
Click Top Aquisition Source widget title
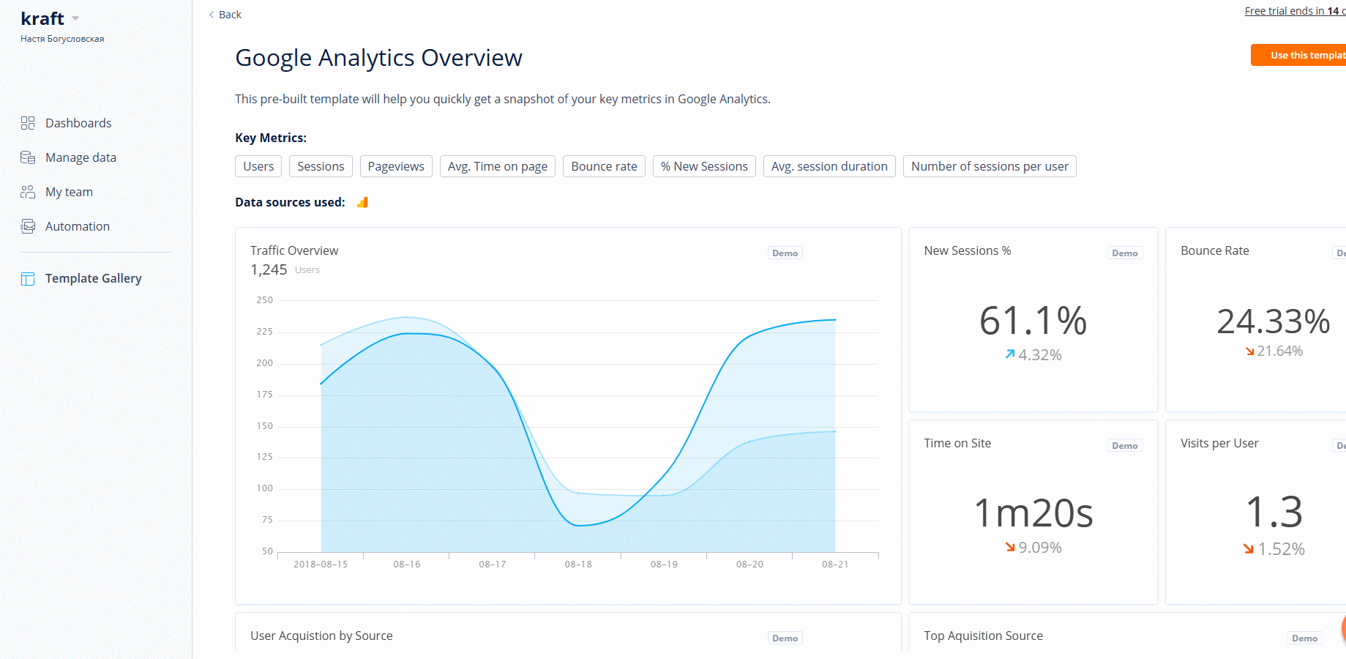coord(983,636)
